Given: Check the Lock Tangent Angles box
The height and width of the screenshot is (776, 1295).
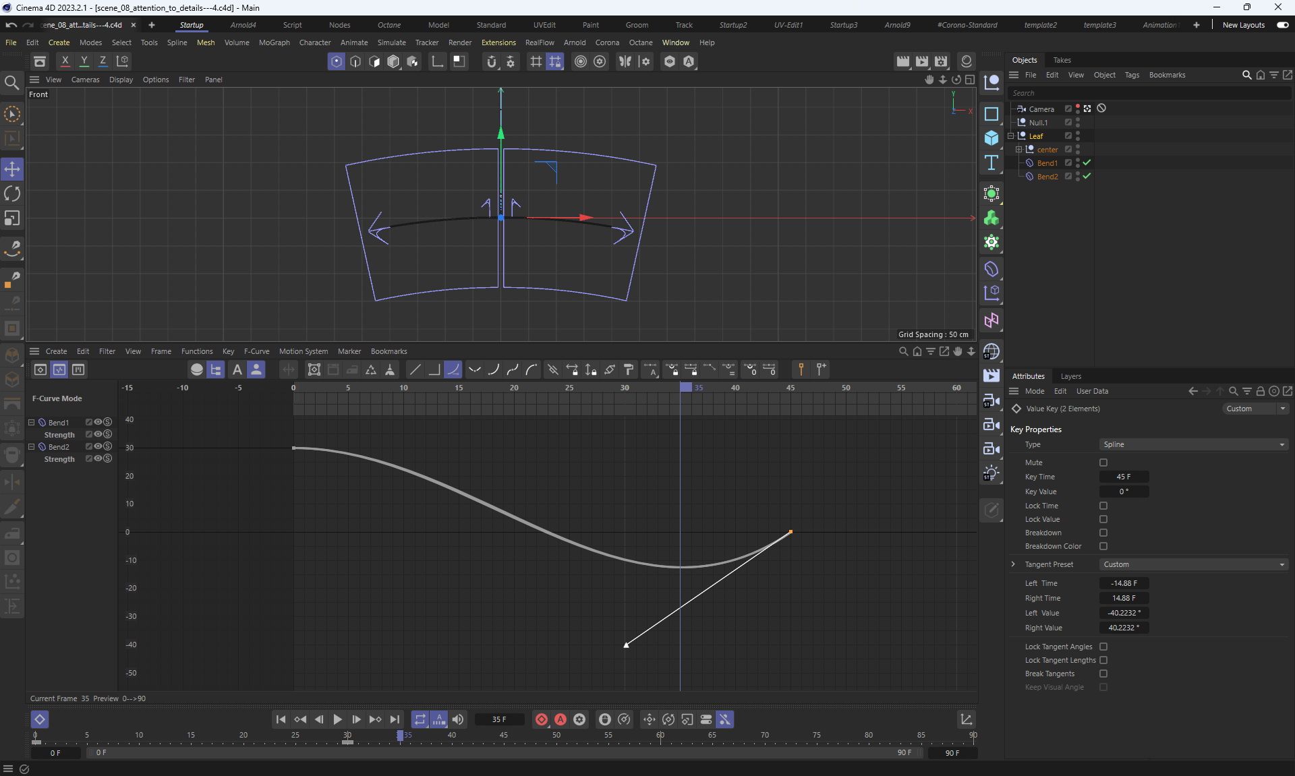Looking at the screenshot, I should [1103, 647].
